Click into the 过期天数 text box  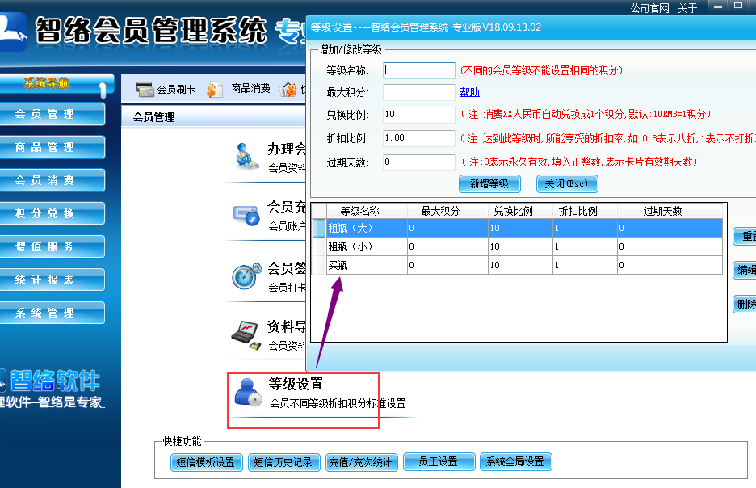click(419, 162)
